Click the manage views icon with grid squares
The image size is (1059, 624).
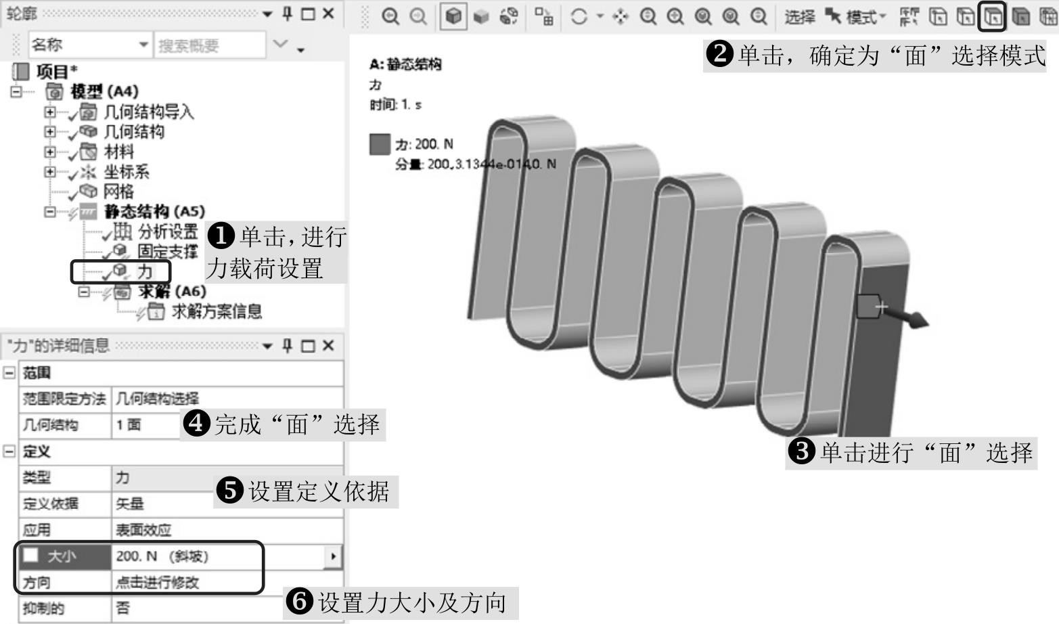(x=544, y=16)
